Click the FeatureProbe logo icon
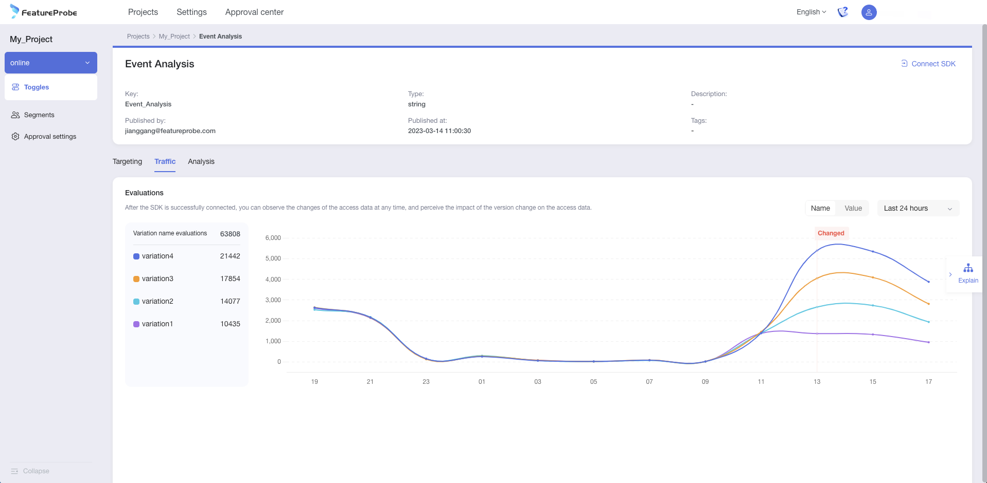987x483 pixels. pos(14,11)
